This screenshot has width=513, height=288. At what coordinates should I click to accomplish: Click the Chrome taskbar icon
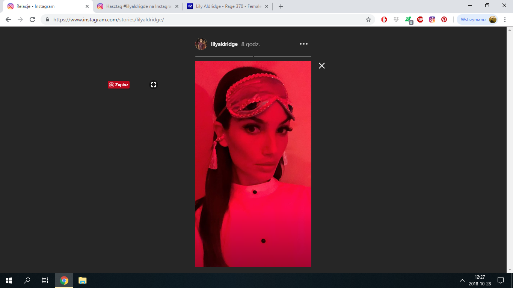click(x=64, y=280)
